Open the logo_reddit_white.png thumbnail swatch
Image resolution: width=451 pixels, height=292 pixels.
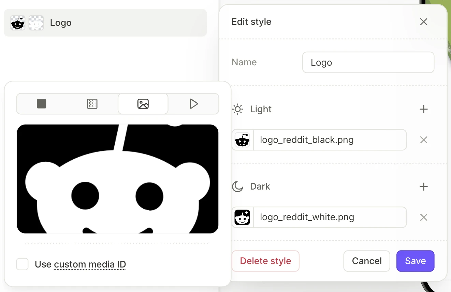(x=242, y=217)
